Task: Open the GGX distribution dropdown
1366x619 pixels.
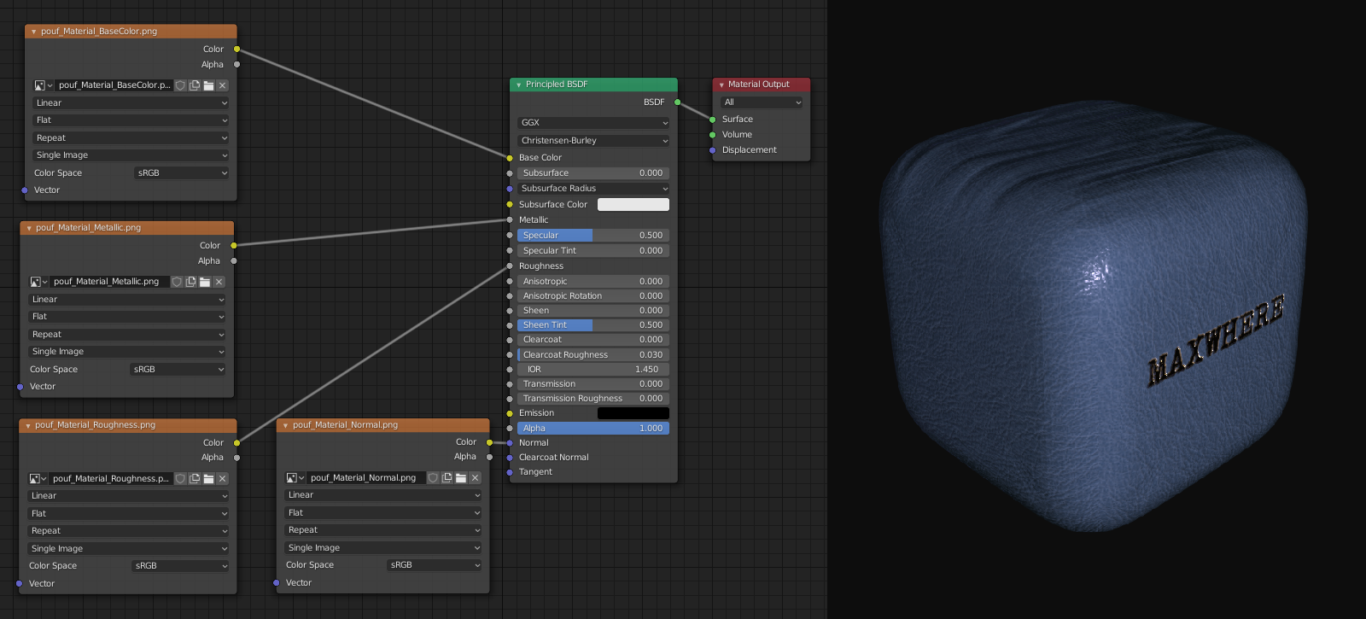Action: tap(593, 123)
